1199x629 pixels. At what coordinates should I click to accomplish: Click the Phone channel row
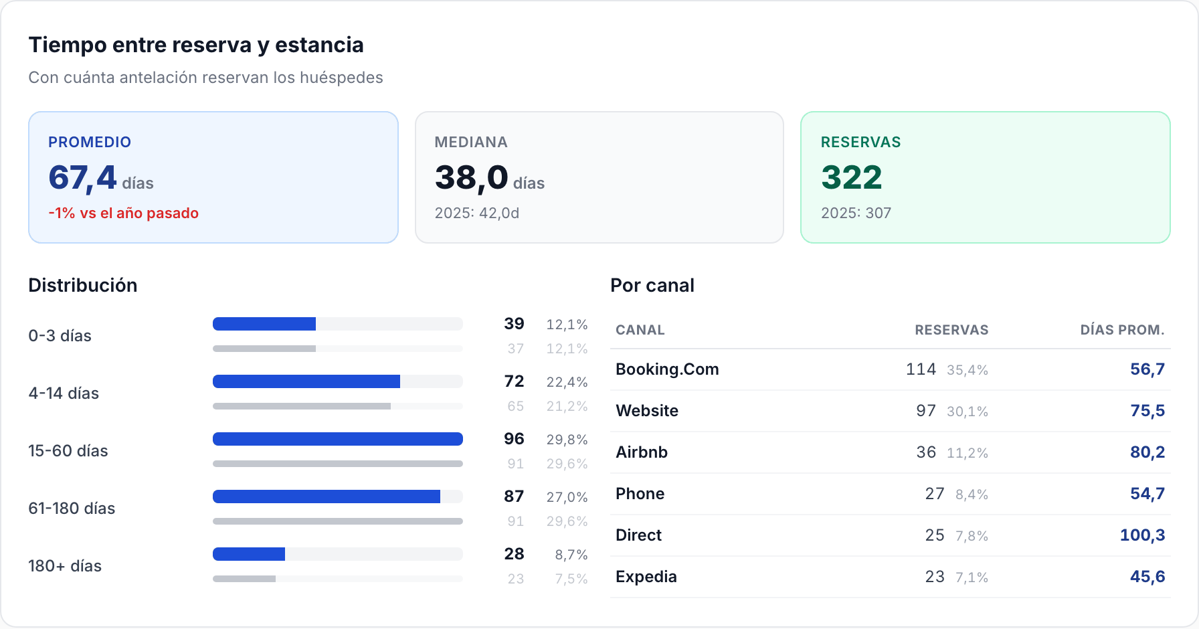pyautogui.click(x=891, y=494)
